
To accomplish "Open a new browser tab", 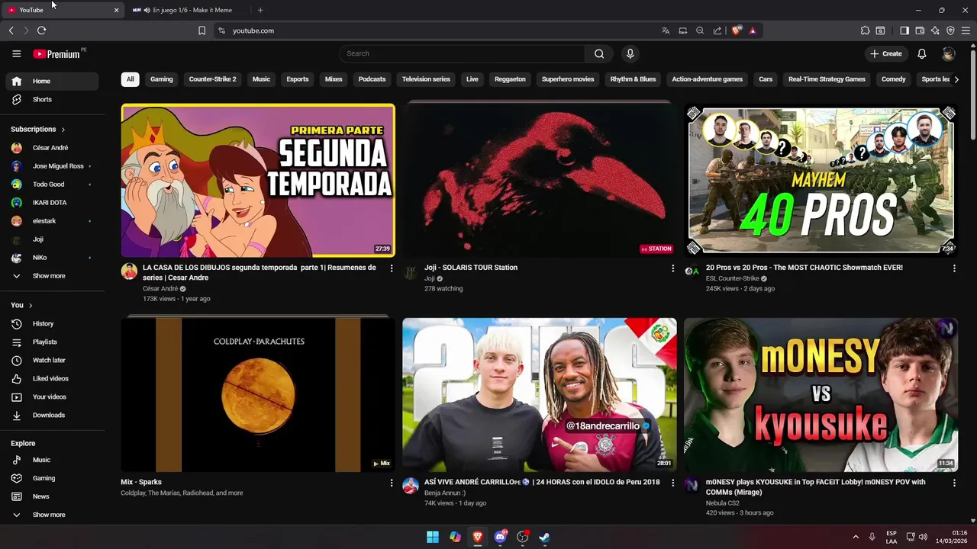I will (260, 10).
